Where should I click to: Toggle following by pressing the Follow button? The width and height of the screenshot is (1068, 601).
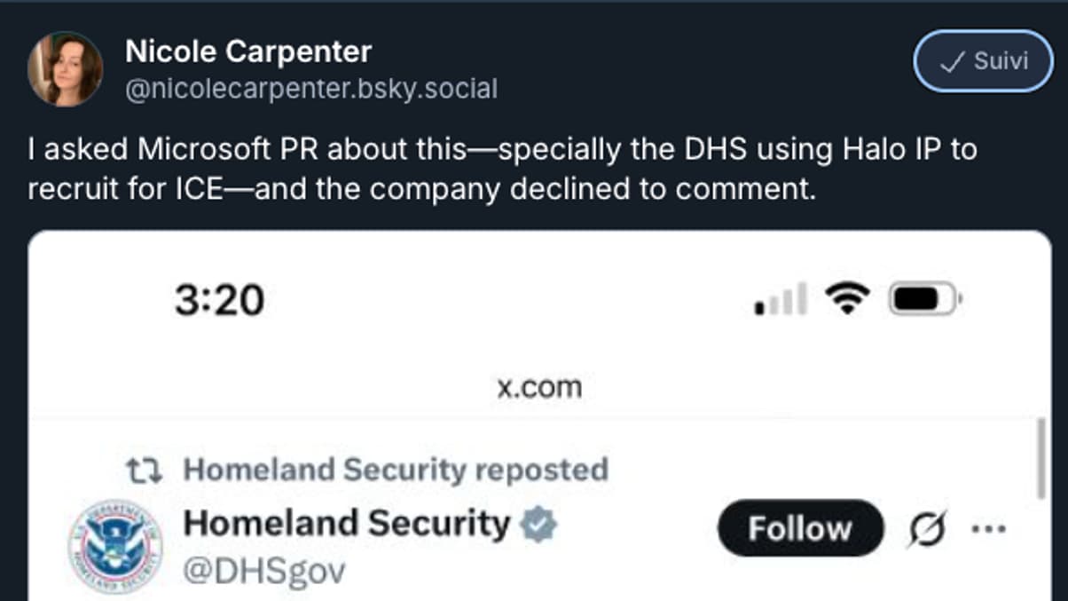[799, 527]
